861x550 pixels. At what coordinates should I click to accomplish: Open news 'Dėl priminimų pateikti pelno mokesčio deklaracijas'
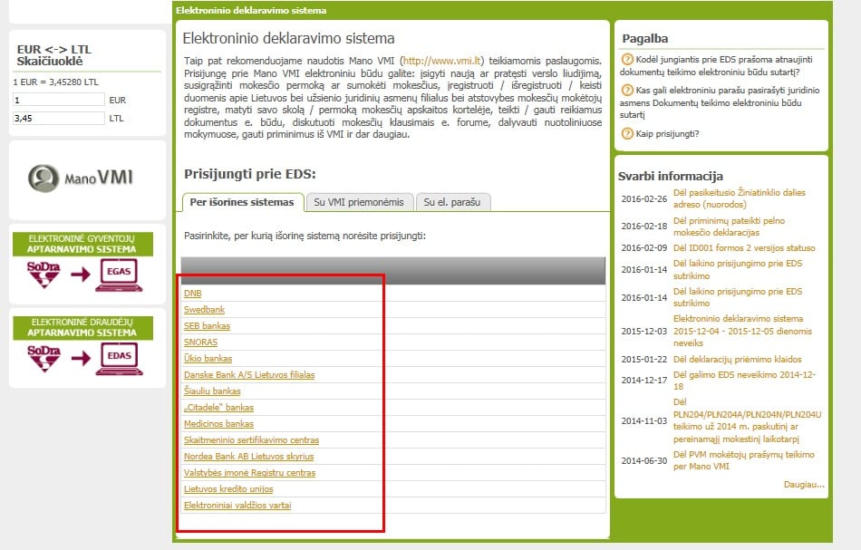pyautogui.click(x=730, y=227)
